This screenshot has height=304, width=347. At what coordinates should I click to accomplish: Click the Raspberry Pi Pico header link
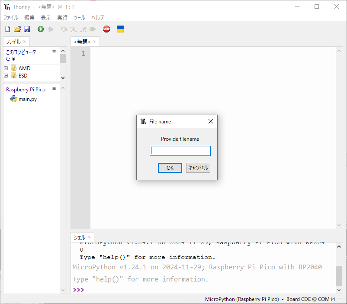click(x=26, y=90)
